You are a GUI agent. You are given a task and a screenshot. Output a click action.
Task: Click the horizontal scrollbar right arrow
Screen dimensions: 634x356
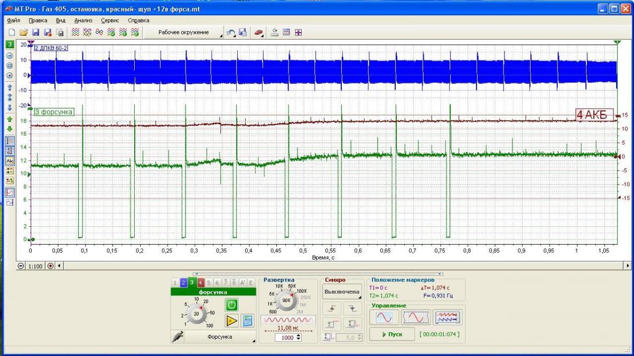click(627, 266)
